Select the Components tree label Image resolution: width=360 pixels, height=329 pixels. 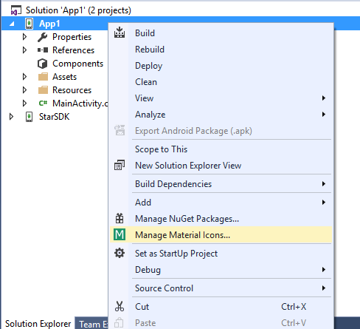pos(77,64)
